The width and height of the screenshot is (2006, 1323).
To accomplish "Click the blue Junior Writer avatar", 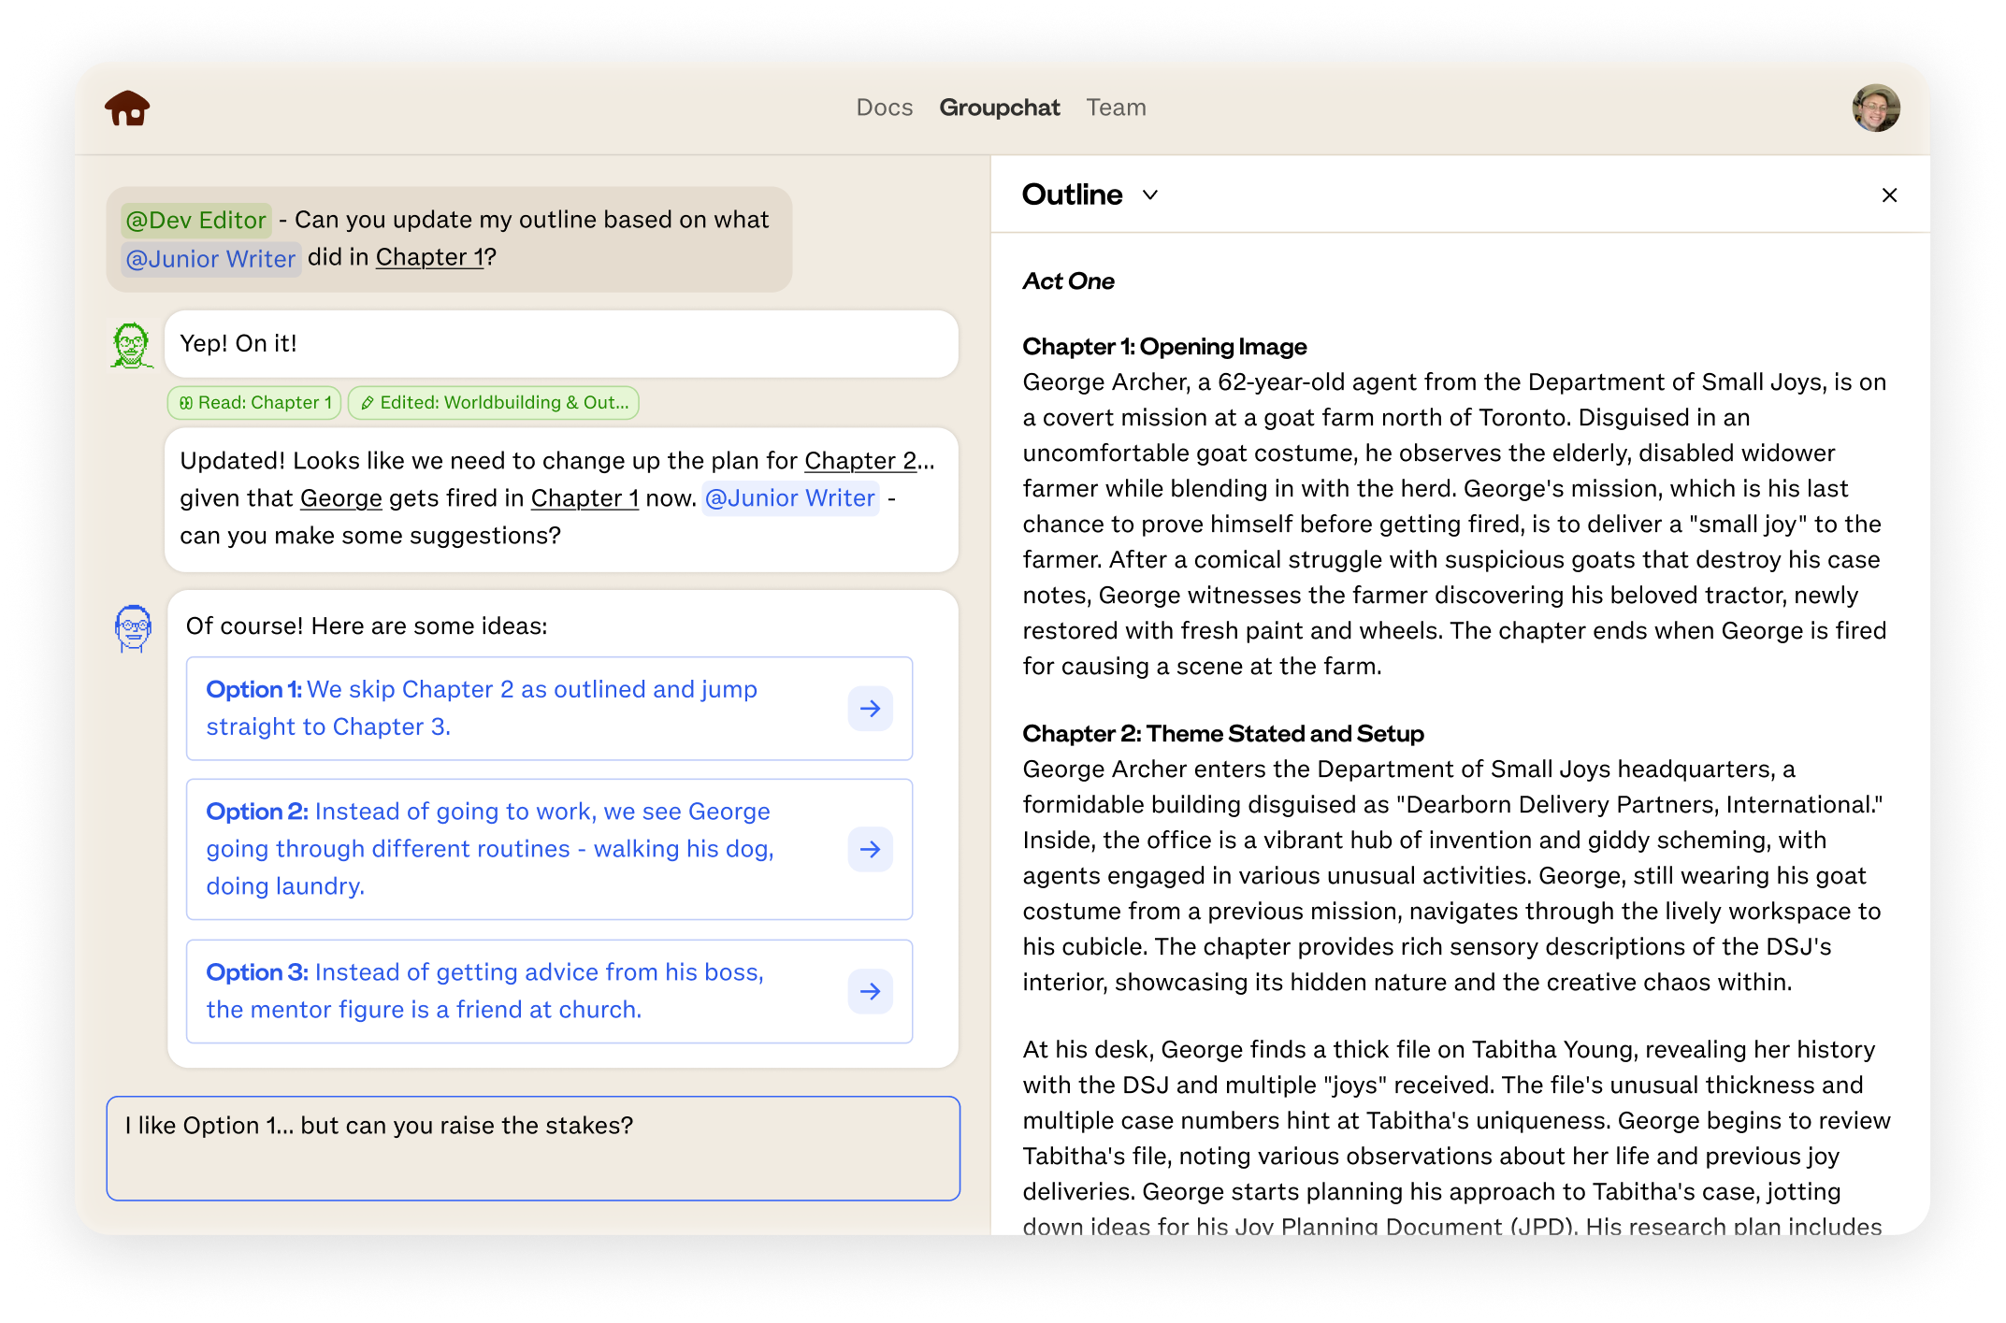I will tap(133, 628).
